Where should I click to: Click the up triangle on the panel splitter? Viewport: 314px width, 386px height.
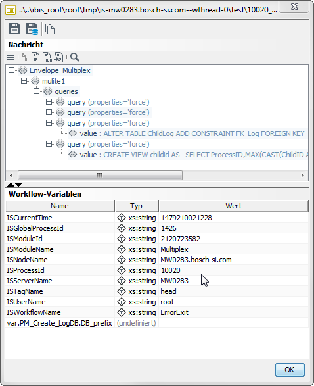pos(11,185)
